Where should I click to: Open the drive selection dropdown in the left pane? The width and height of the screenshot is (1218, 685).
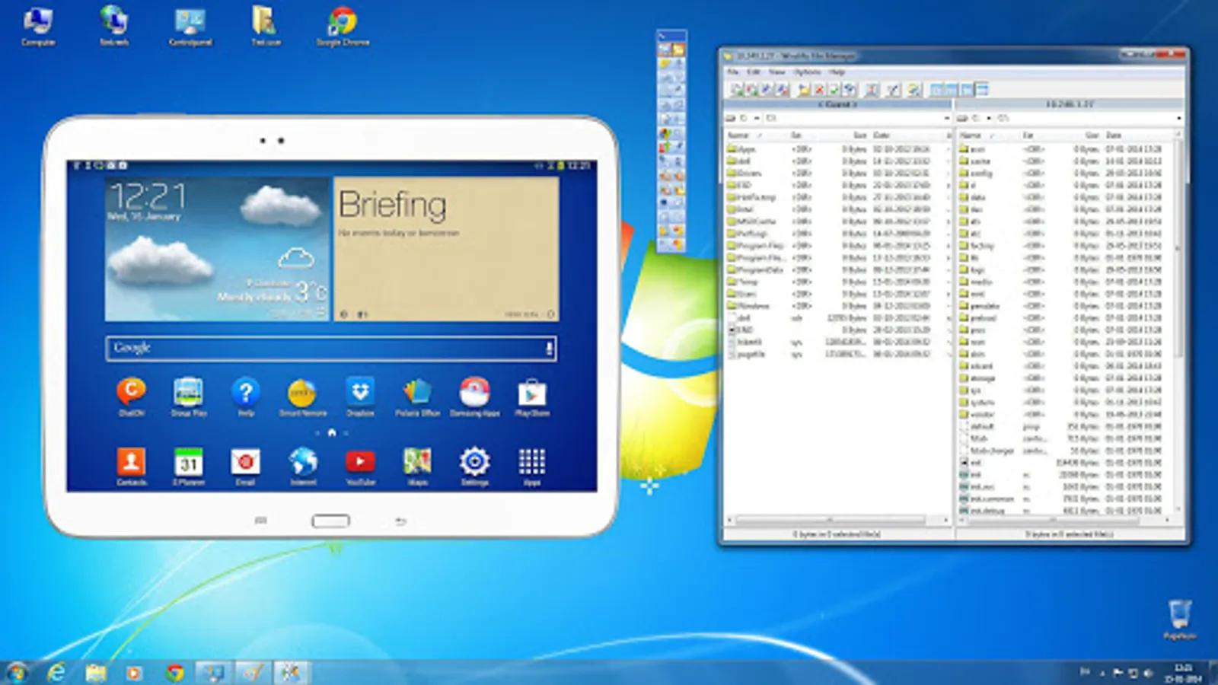tap(757, 118)
